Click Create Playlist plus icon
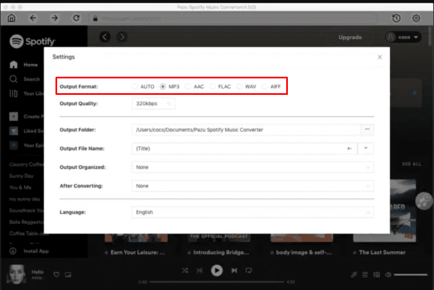Screen dimensions: 434x290 click(x=13, y=117)
